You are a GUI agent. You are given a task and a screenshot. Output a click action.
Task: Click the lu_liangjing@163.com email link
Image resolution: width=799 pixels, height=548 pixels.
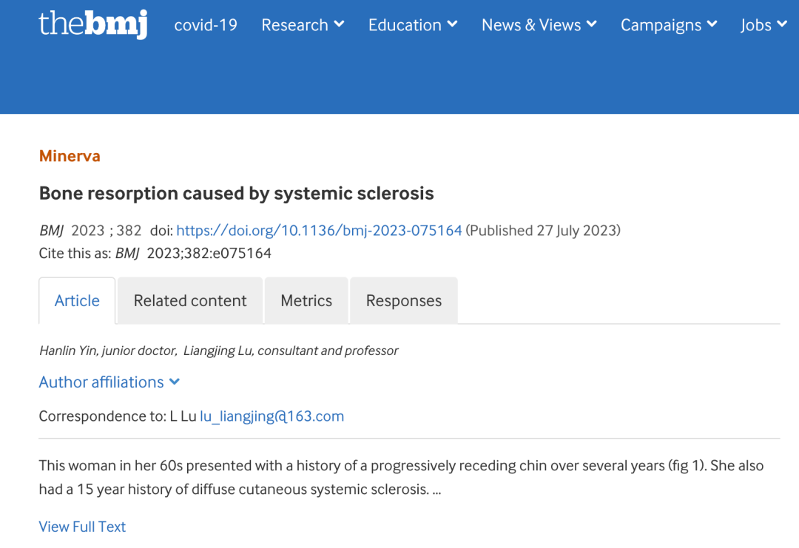pyautogui.click(x=272, y=416)
